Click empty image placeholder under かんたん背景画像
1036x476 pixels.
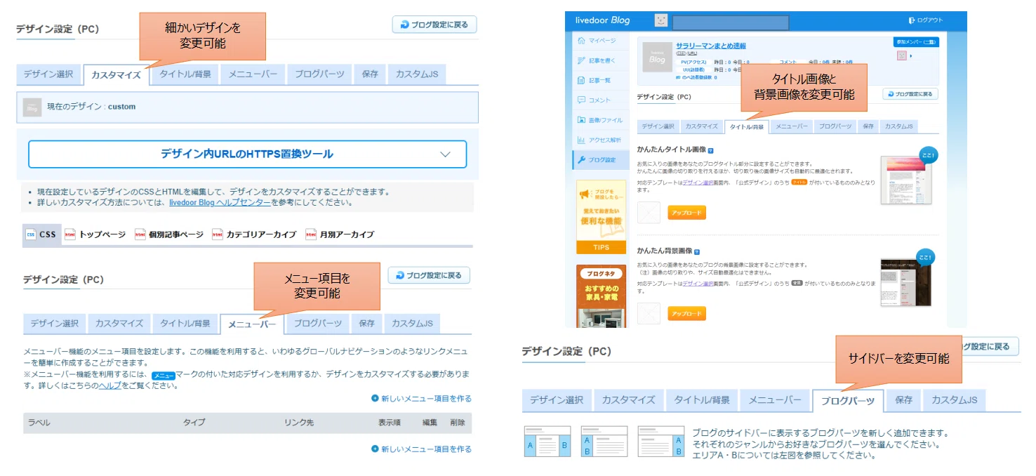tap(649, 314)
